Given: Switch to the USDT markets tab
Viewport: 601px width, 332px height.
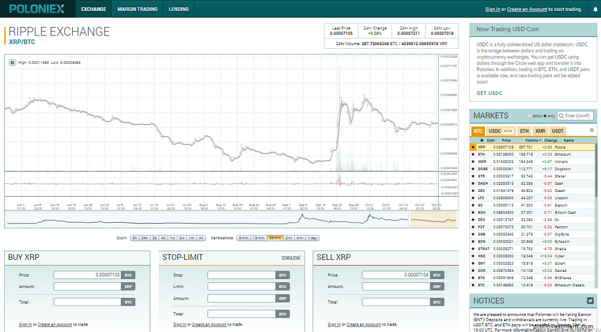Looking at the screenshot, I should pyautogui.click(x=557, y=131).
